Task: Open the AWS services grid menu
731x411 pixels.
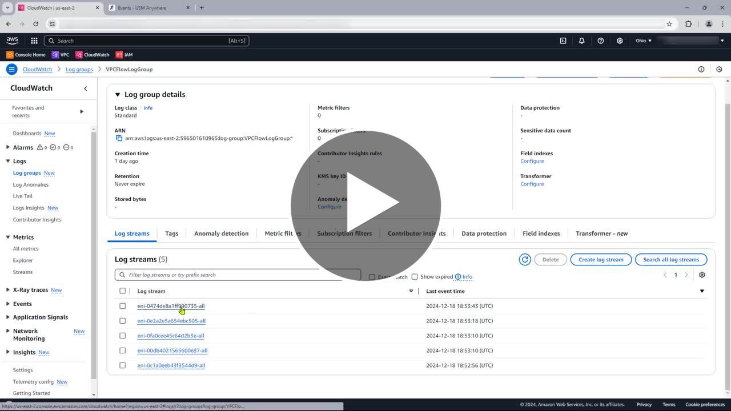Action: (34, 41)
